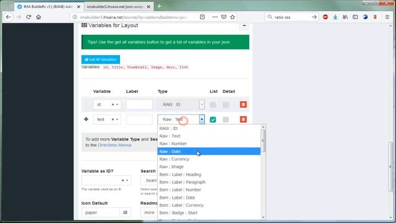Click the site info icon in the address bar
The image size is (396, 223).
click(75, 17)
